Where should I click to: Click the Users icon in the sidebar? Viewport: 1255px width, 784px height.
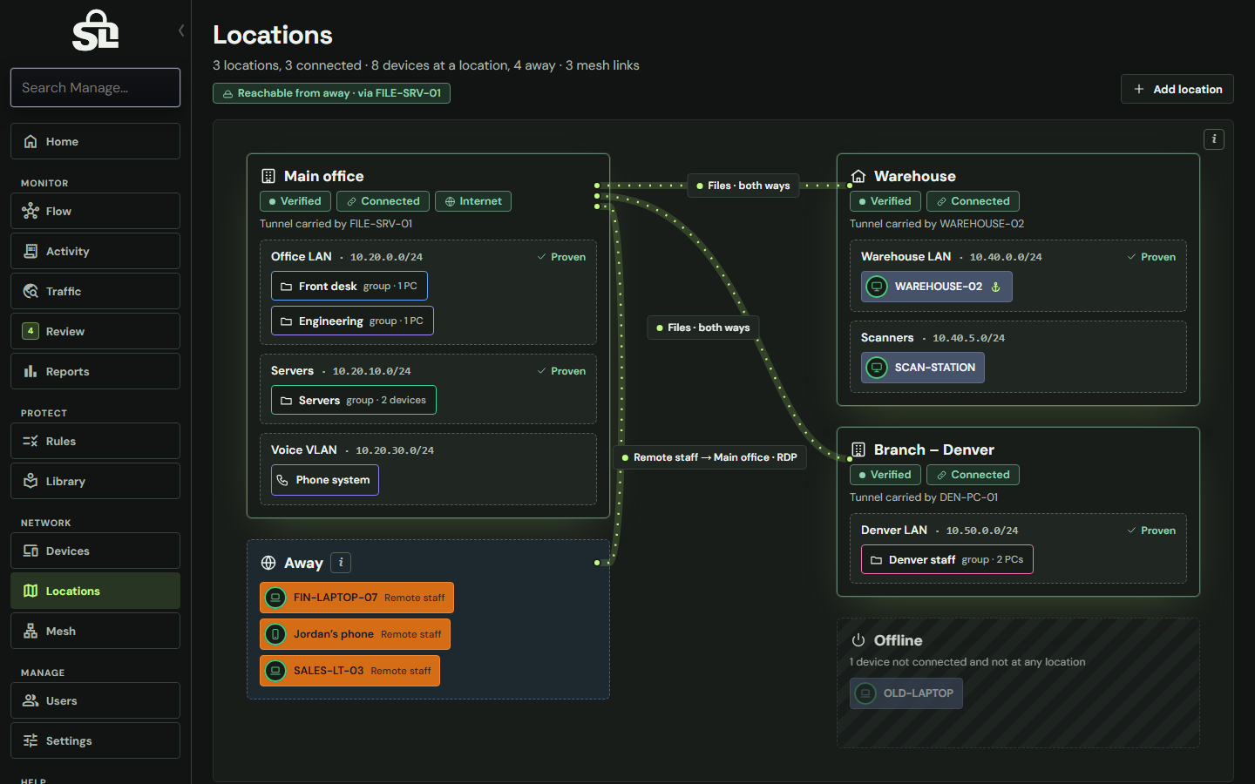31,700
